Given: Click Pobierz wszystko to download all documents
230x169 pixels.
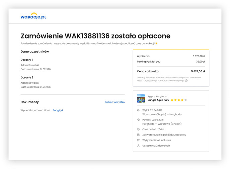Looking at the screenshot, I should point(115,102).
